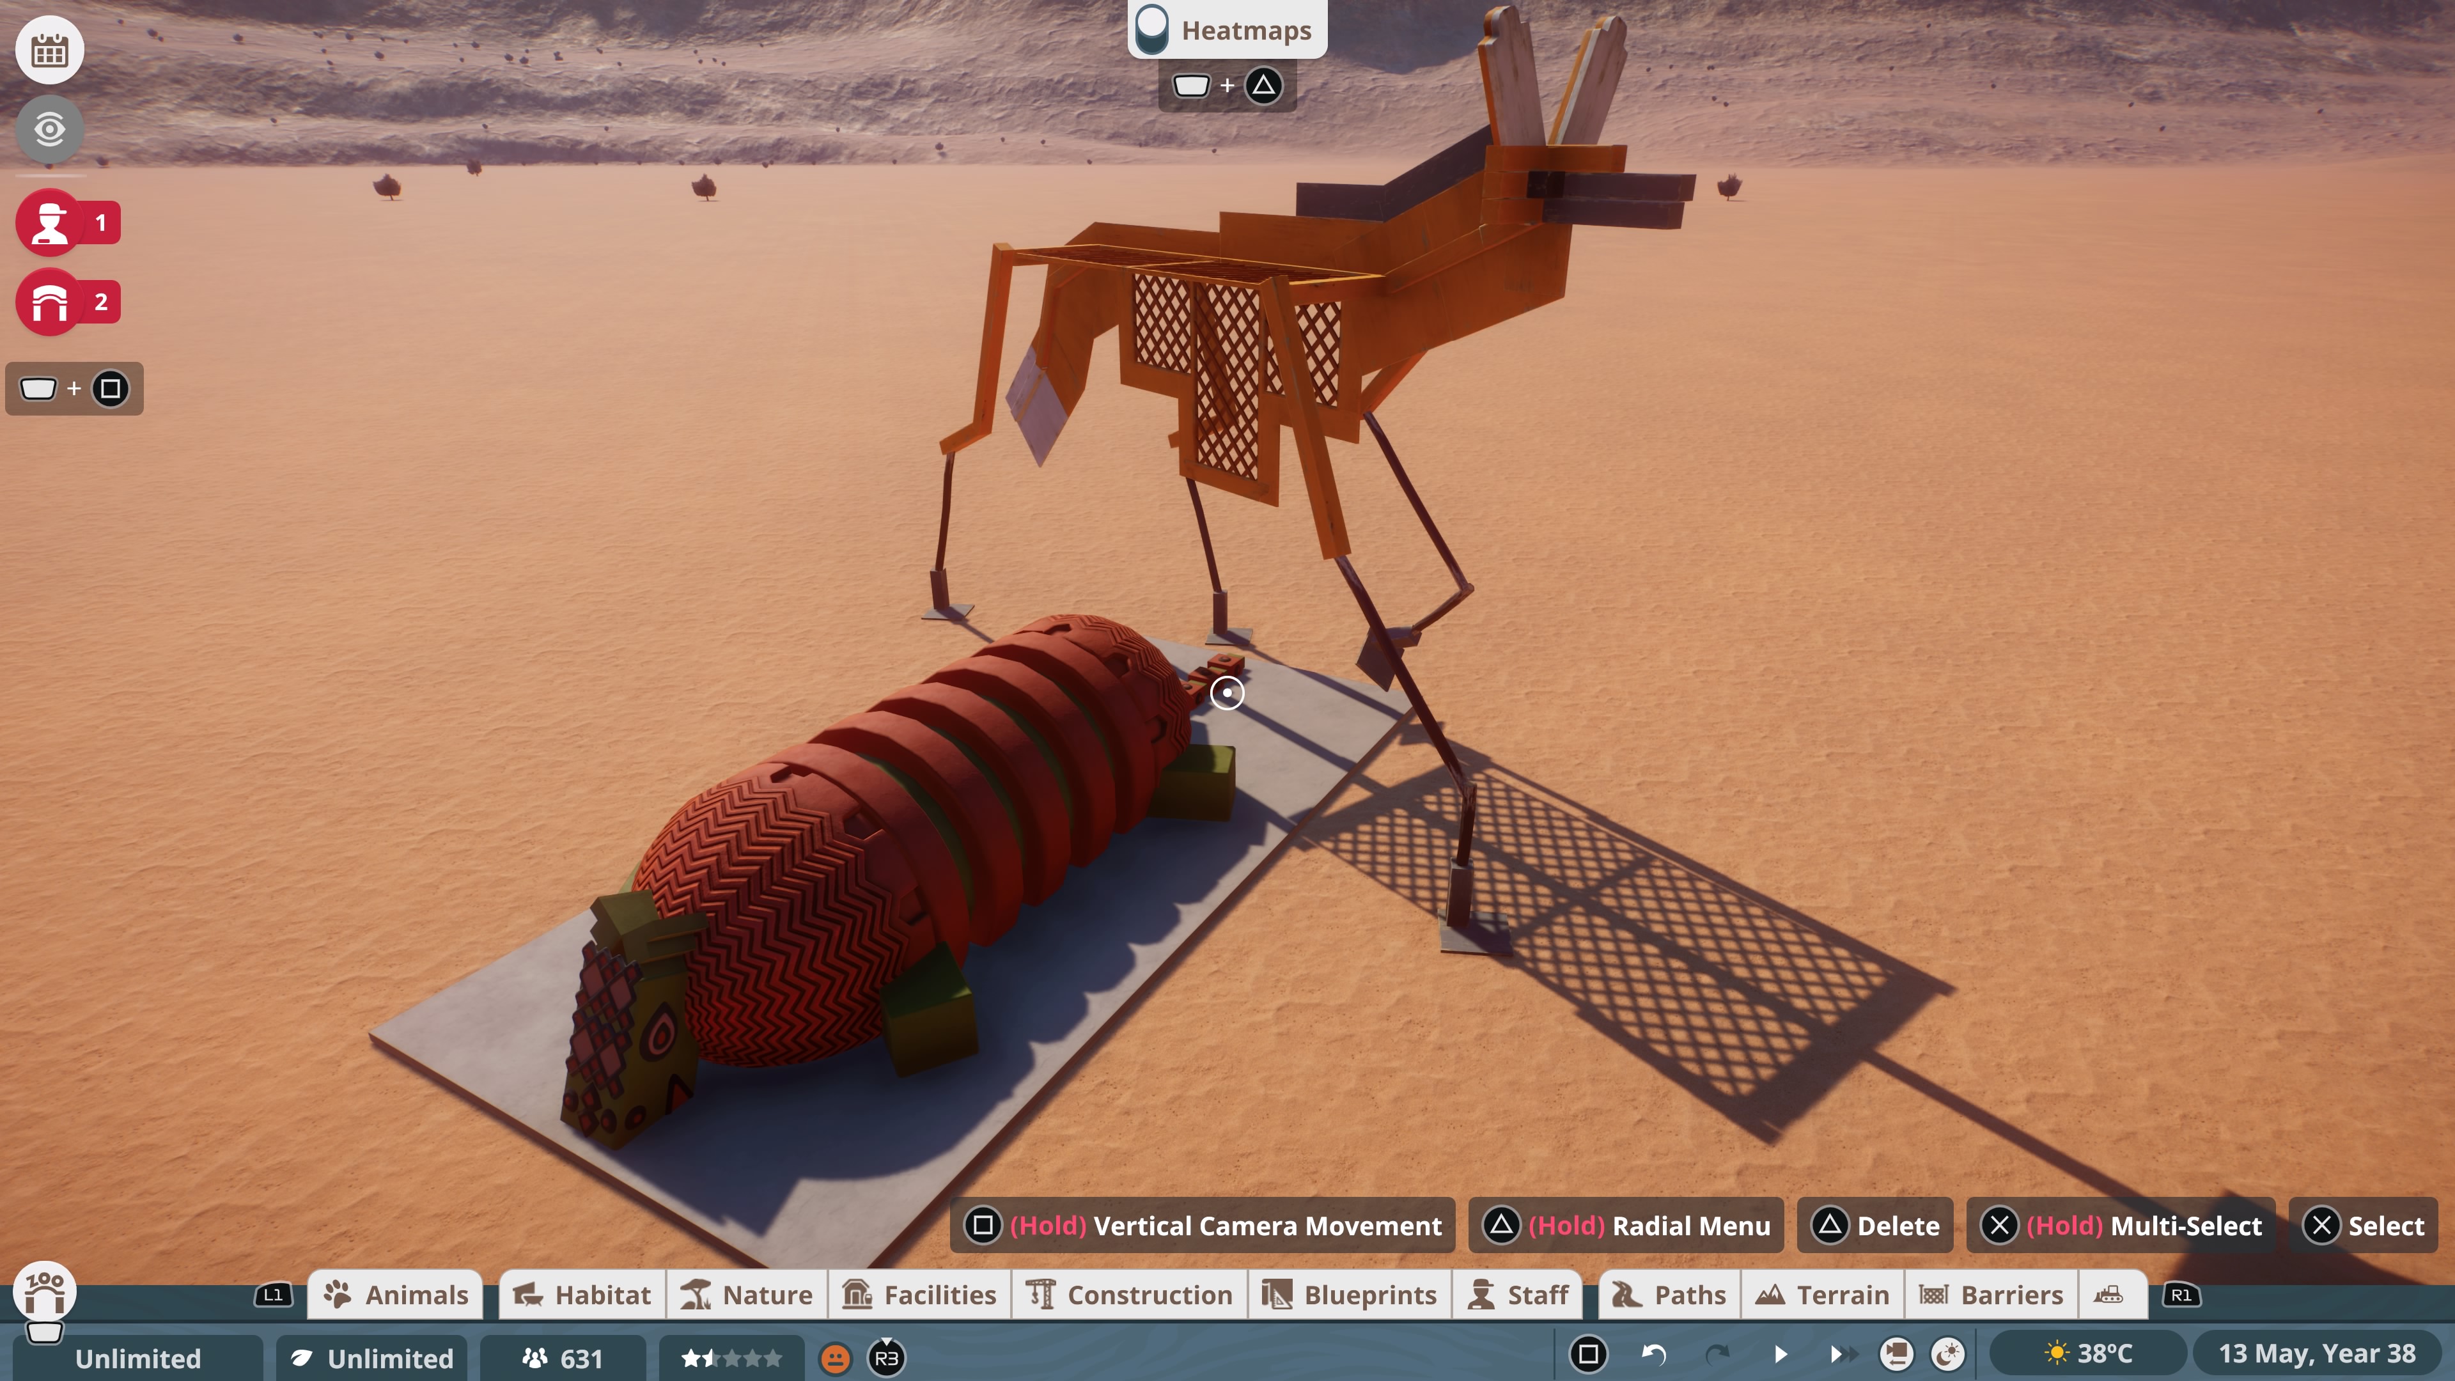Click the sun weather icon
This screenshot has width=2455, height=1381.
(2057, 1354)
